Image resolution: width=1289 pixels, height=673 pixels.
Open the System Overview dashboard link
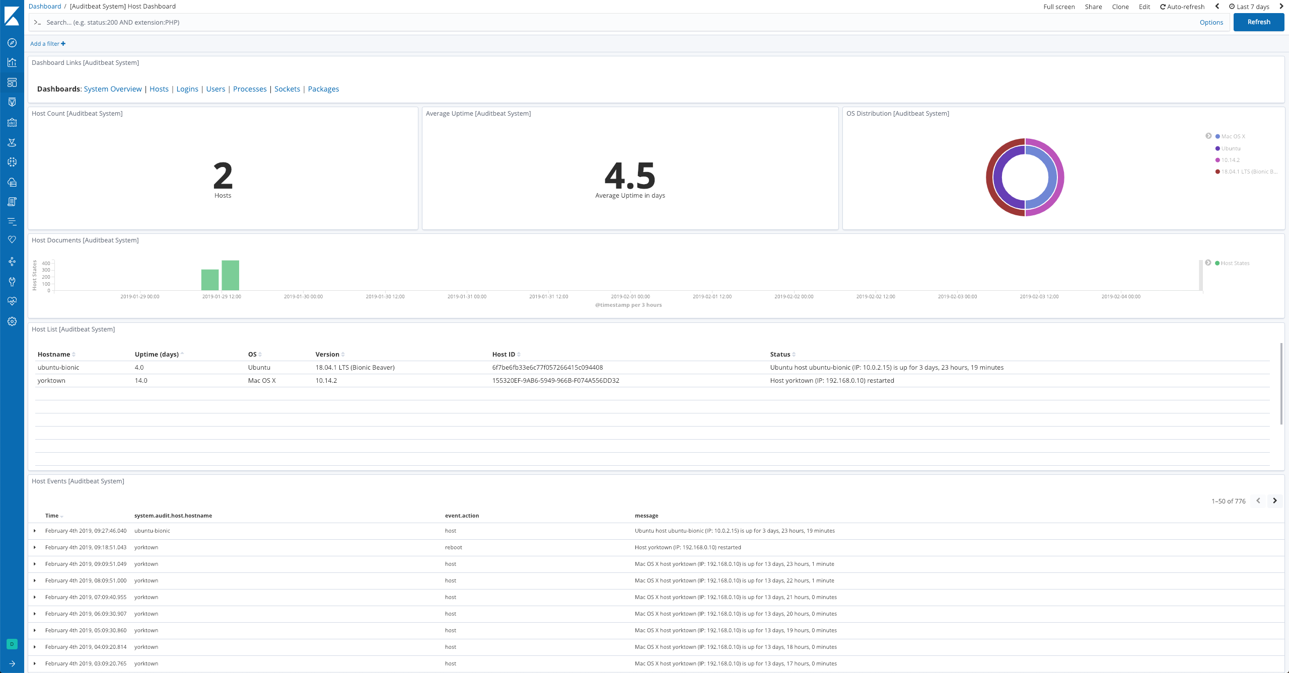[x=112, y=89]
